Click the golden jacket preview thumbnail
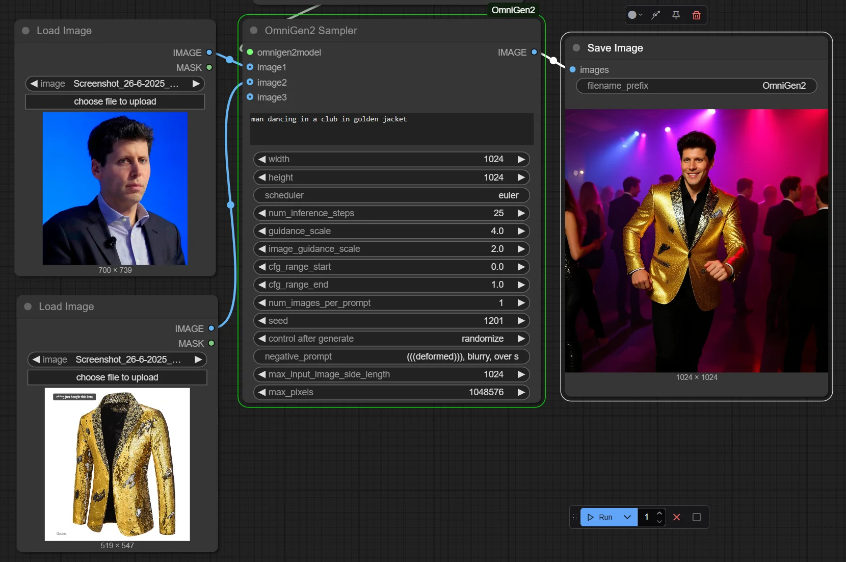 (117, 464)
